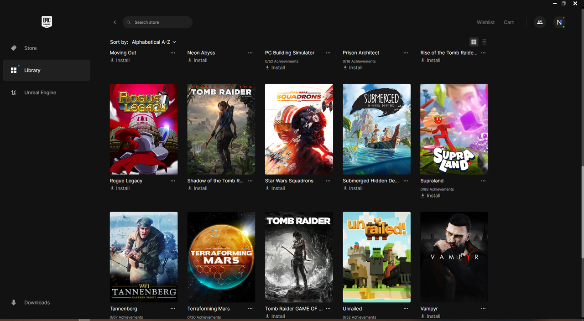Open options menu for Moving Out
The image size is (584, 321).
click(172, 53)
